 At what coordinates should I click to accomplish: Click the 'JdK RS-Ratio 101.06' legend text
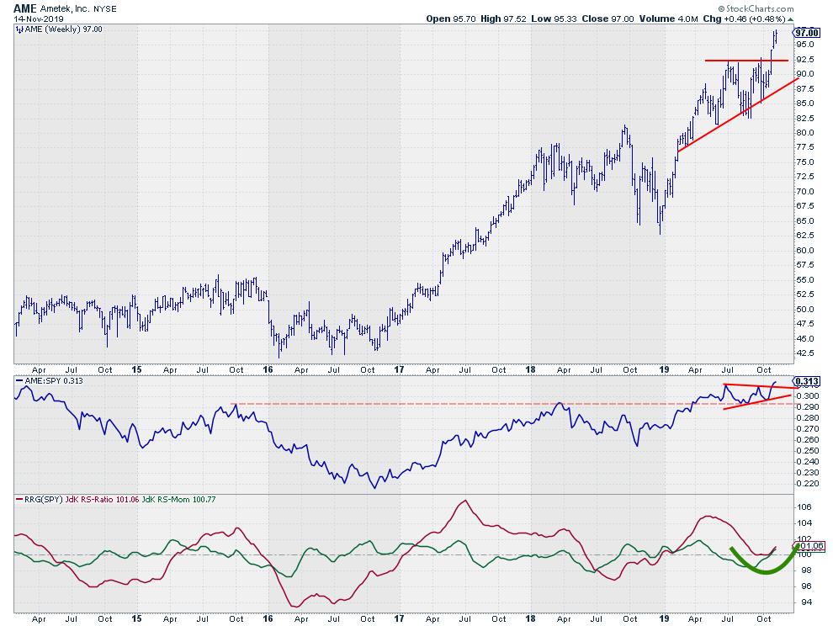(102, 500)
